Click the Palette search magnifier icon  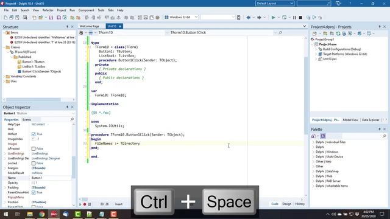pyautogui.click(x=385, y=136)
